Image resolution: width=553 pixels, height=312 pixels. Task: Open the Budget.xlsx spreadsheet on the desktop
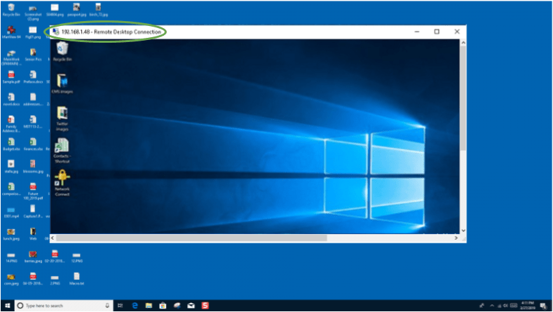(x=11, y=144)
